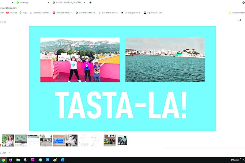Launch Firefox from the taskbar
Image resolution: width=245 pixels, height=163 pixels.
[11, 160]
